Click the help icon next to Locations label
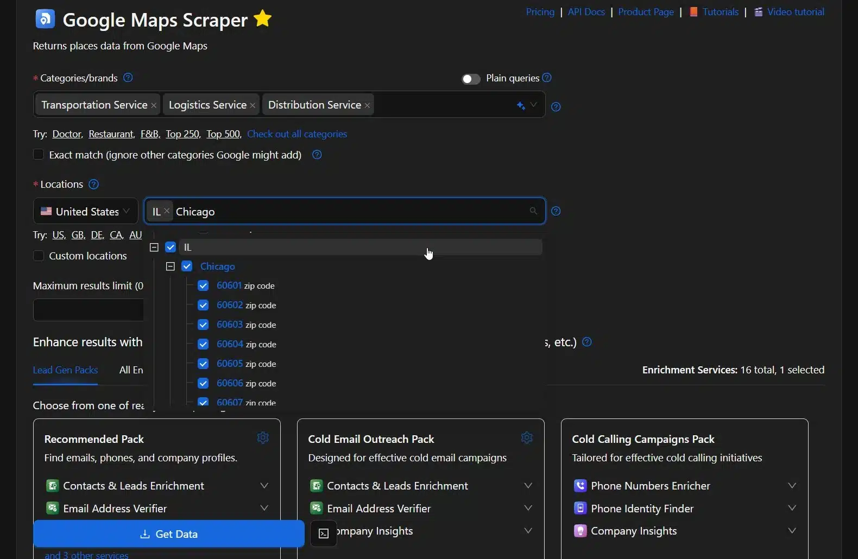Screen dimensions: 858x559 point(93,185)
